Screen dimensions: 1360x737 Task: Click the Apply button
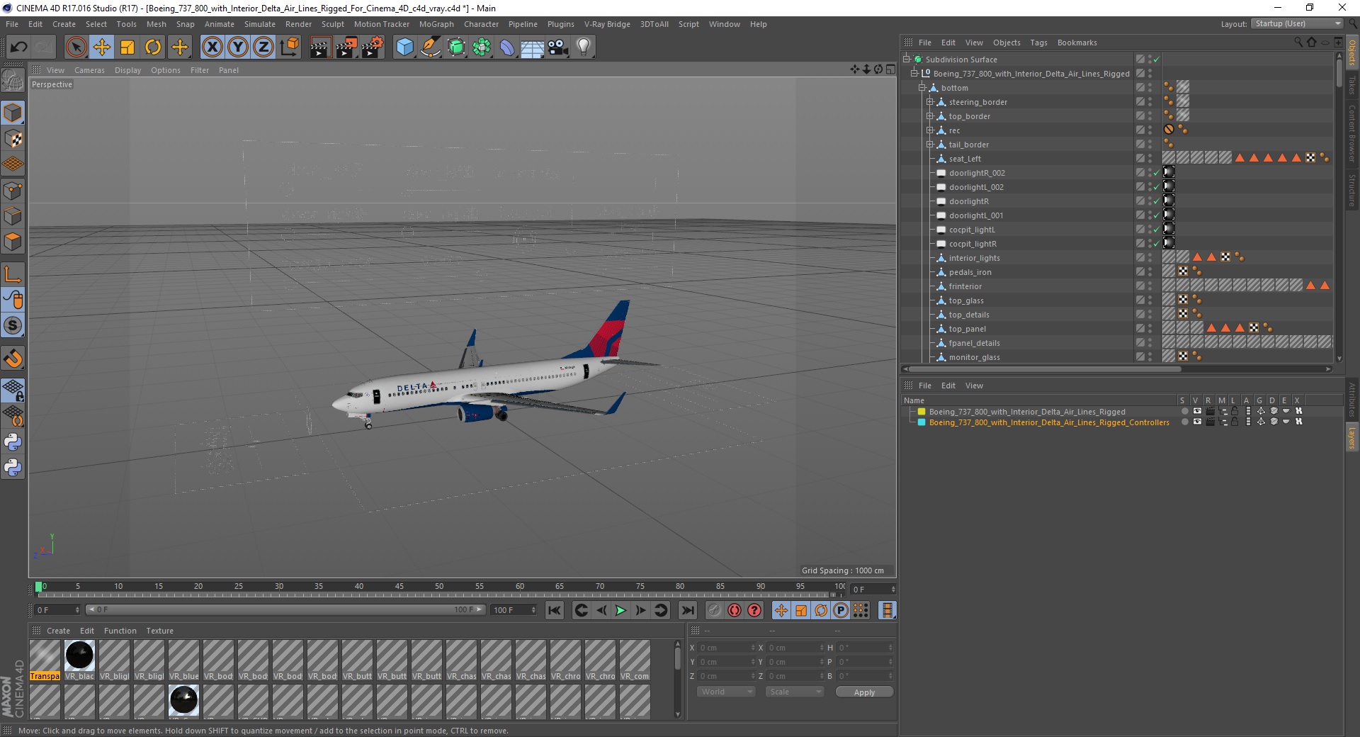[864, 692]
